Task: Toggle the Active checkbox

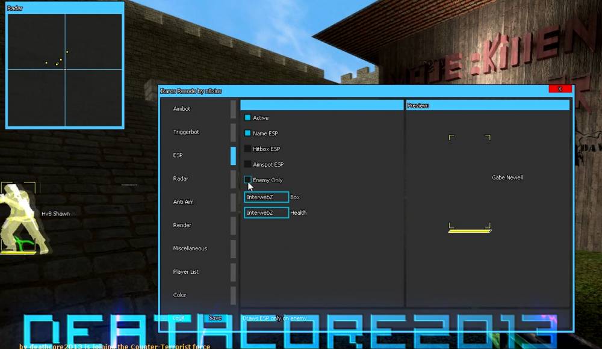Action: point(247,117)
